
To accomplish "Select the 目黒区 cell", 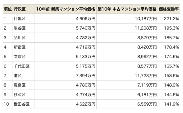I will [x=24, y=18].
